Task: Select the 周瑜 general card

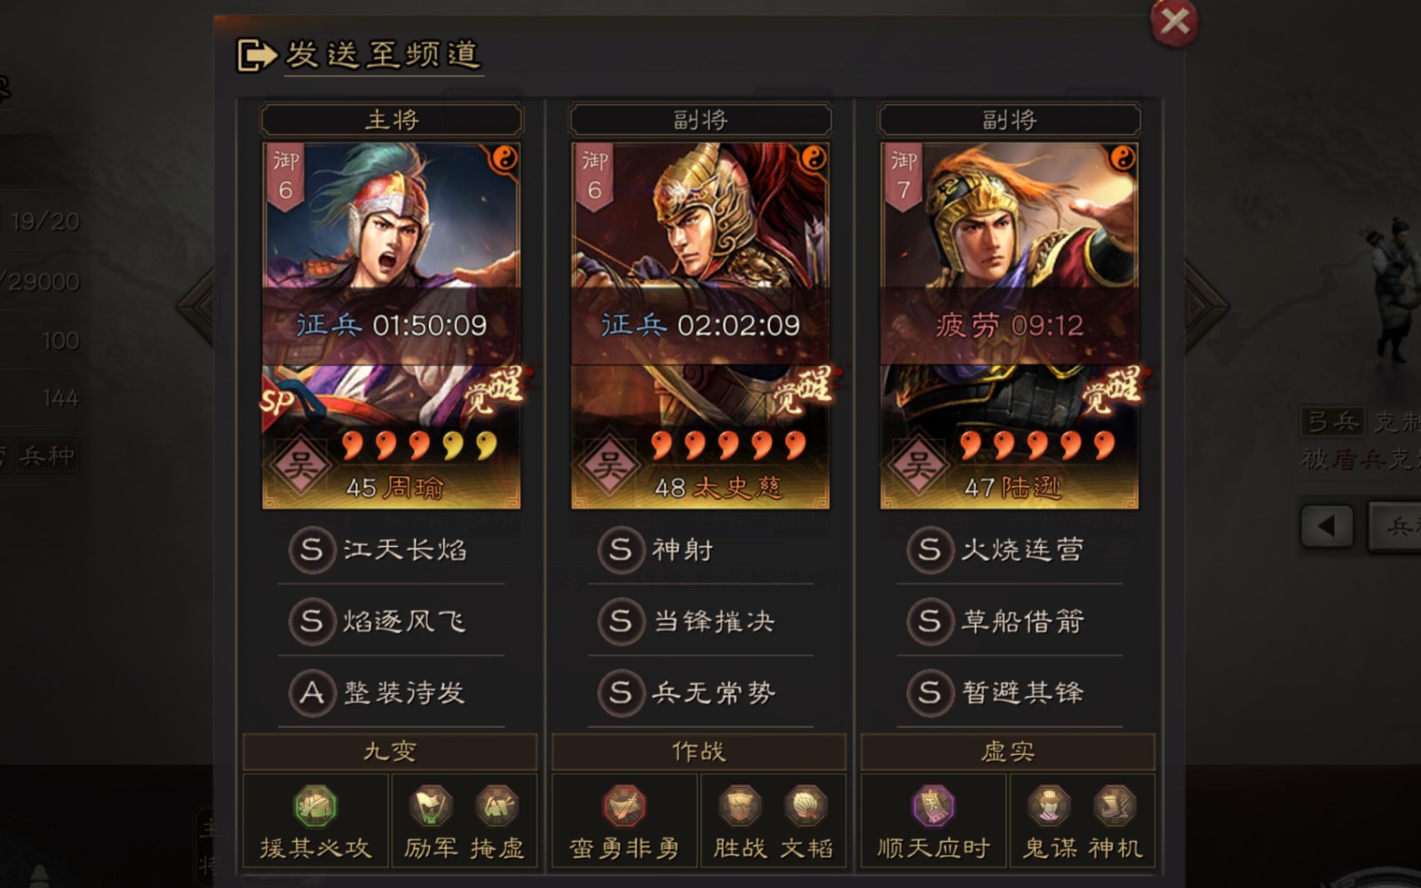Action: pyautogui.click(x=392, y=325)
